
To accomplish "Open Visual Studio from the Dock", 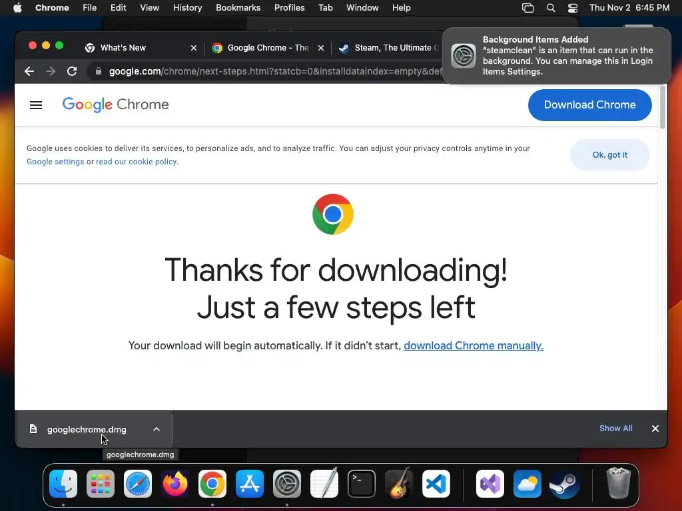I will pyautogui.click(x=490, y=484).
